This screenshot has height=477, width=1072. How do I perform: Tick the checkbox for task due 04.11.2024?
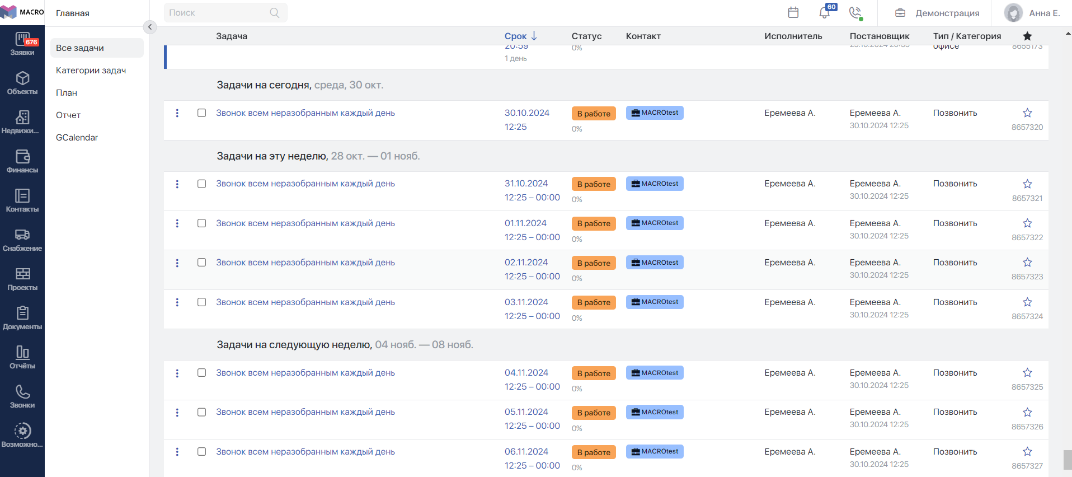point(202,373)
